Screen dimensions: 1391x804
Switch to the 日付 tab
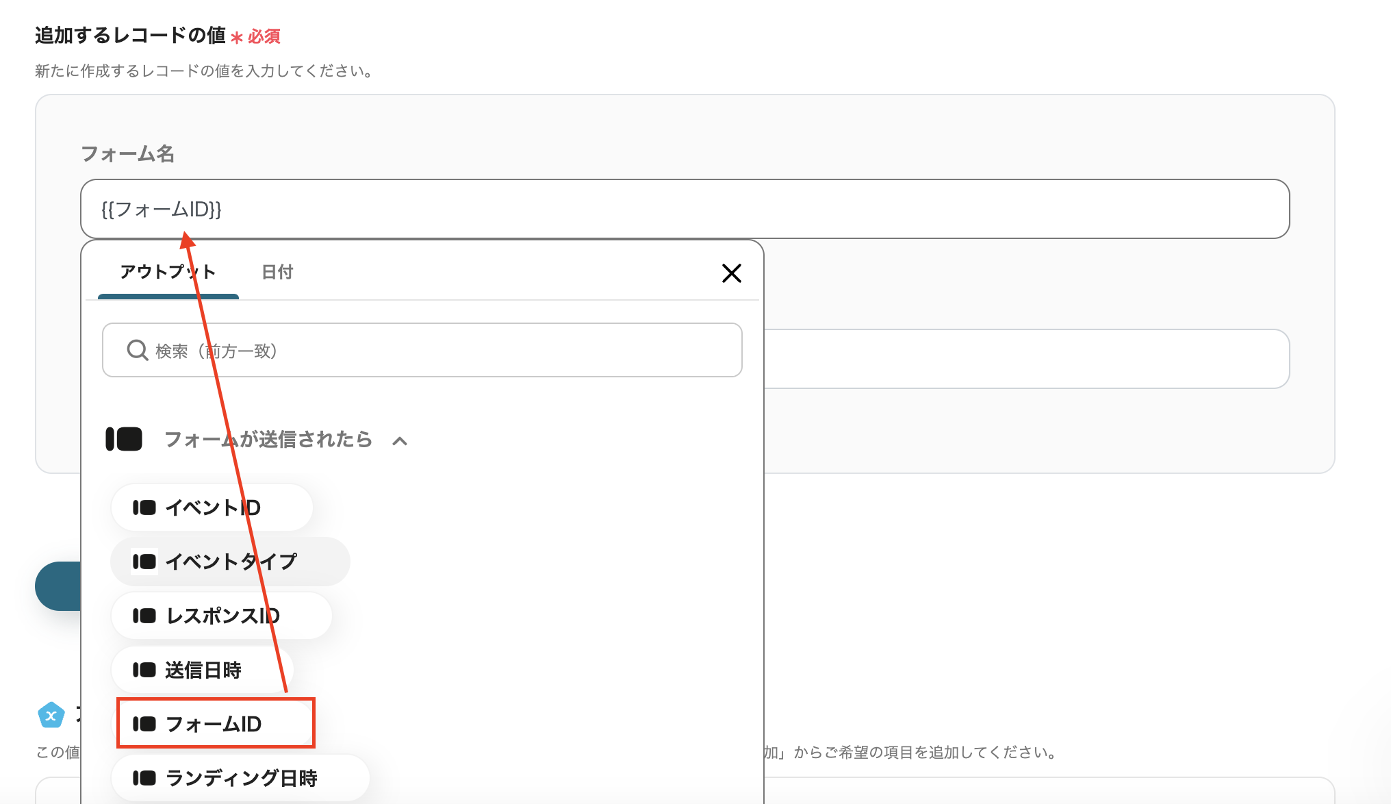tap(277, 272)
